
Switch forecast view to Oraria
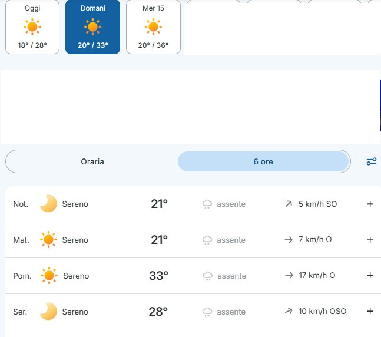92,161
